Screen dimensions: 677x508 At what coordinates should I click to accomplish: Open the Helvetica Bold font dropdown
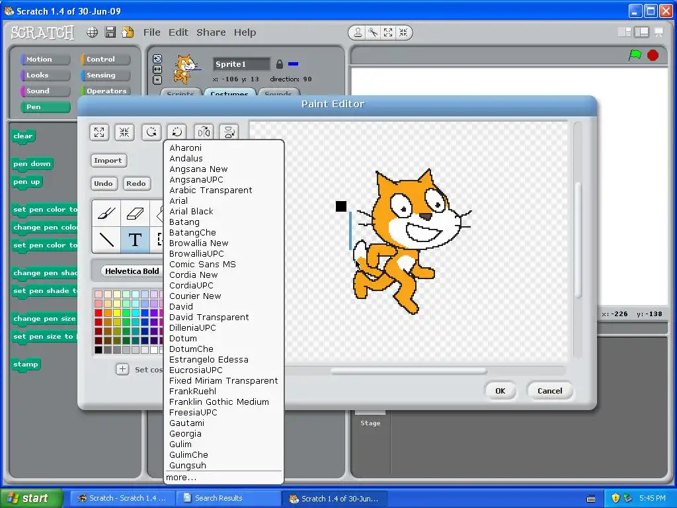tap(132, 271)
